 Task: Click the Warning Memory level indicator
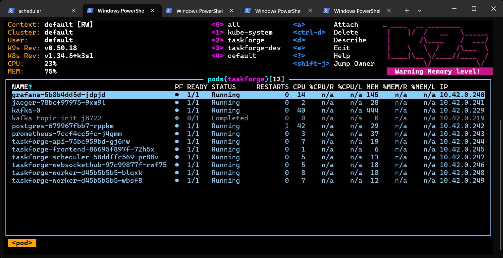(x=439, y=71)
